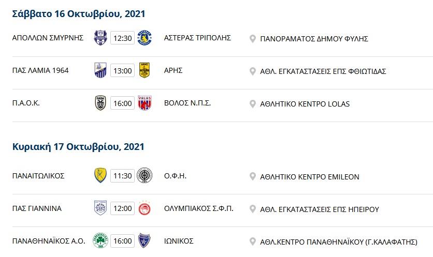Click the ΟΛΥΜΠΙΑΚΟΣ Σ.Φ.Π. team name

[199, 208]
